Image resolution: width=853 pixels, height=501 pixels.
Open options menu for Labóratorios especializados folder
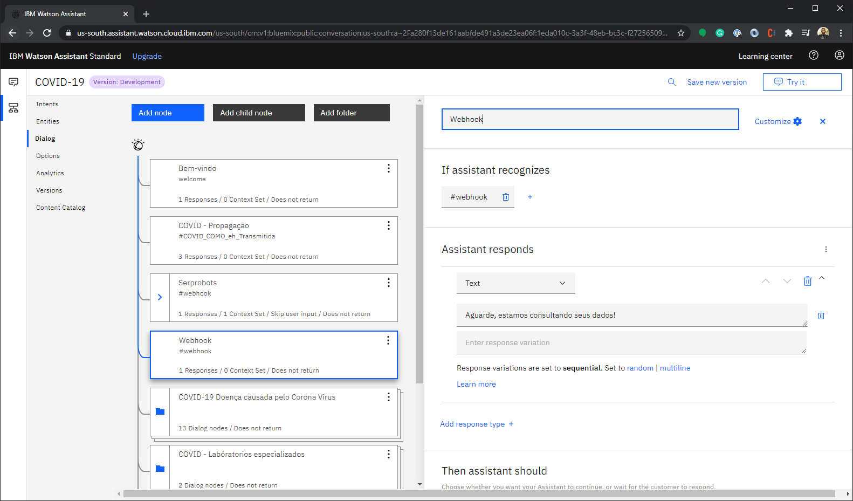pos(388,454)
